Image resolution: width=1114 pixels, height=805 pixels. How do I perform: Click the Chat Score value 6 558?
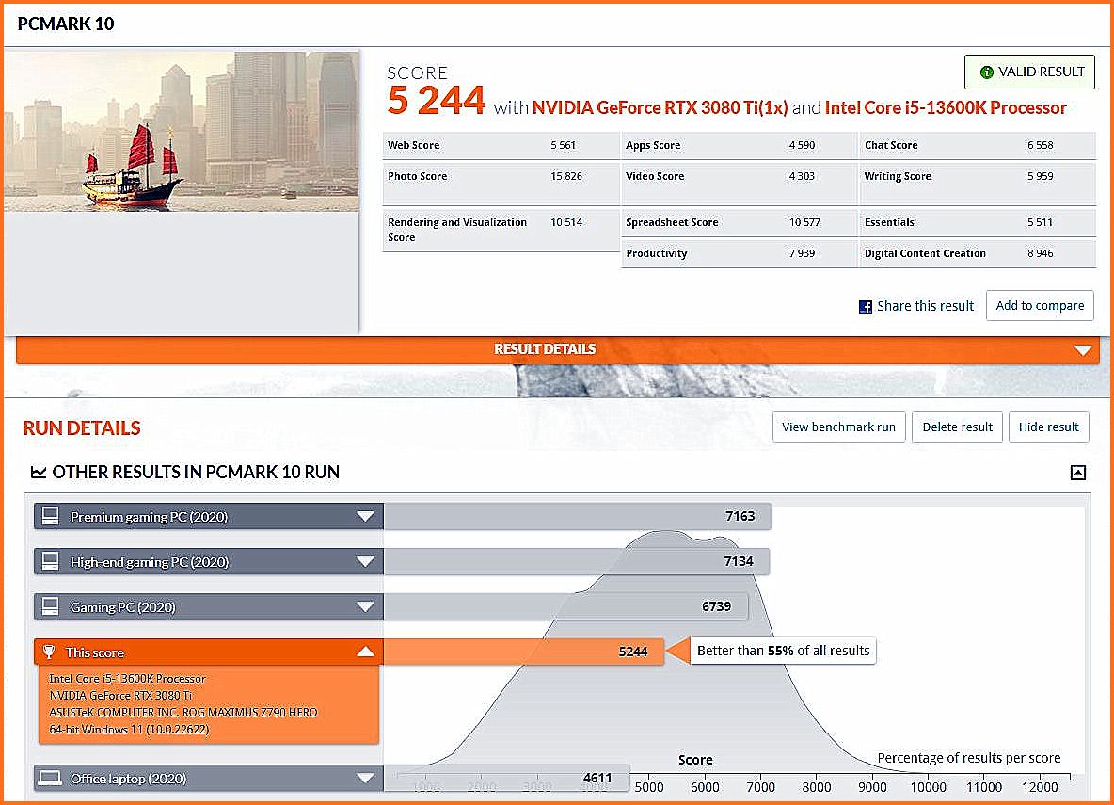coord(1040,145)
